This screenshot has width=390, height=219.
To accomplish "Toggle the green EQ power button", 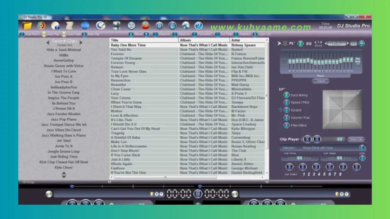I will click(x=300, y=43).
